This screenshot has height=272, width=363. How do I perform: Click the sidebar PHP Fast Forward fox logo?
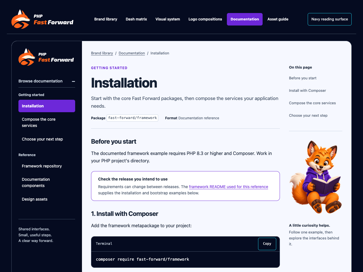(46, 57)
